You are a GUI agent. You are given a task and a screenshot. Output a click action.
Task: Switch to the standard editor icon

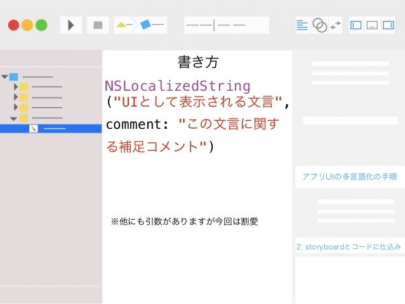[302, 25]
